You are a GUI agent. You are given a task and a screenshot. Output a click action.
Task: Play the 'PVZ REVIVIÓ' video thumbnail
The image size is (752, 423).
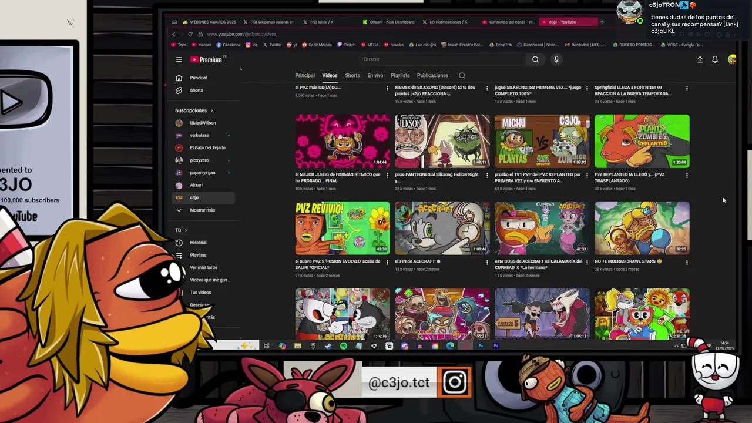coord(343,228)
